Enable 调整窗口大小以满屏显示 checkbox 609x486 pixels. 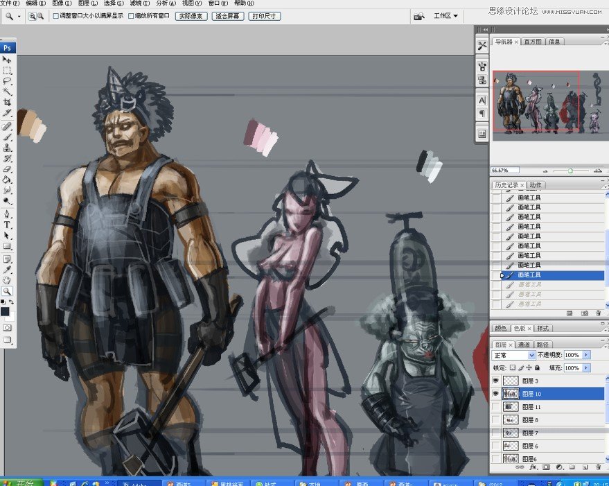[x=56, y=16]
